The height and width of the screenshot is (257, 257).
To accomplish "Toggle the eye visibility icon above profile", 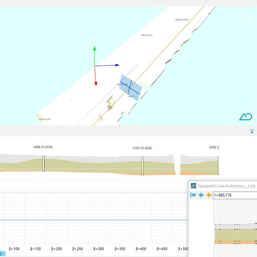I will pos(252,131).
